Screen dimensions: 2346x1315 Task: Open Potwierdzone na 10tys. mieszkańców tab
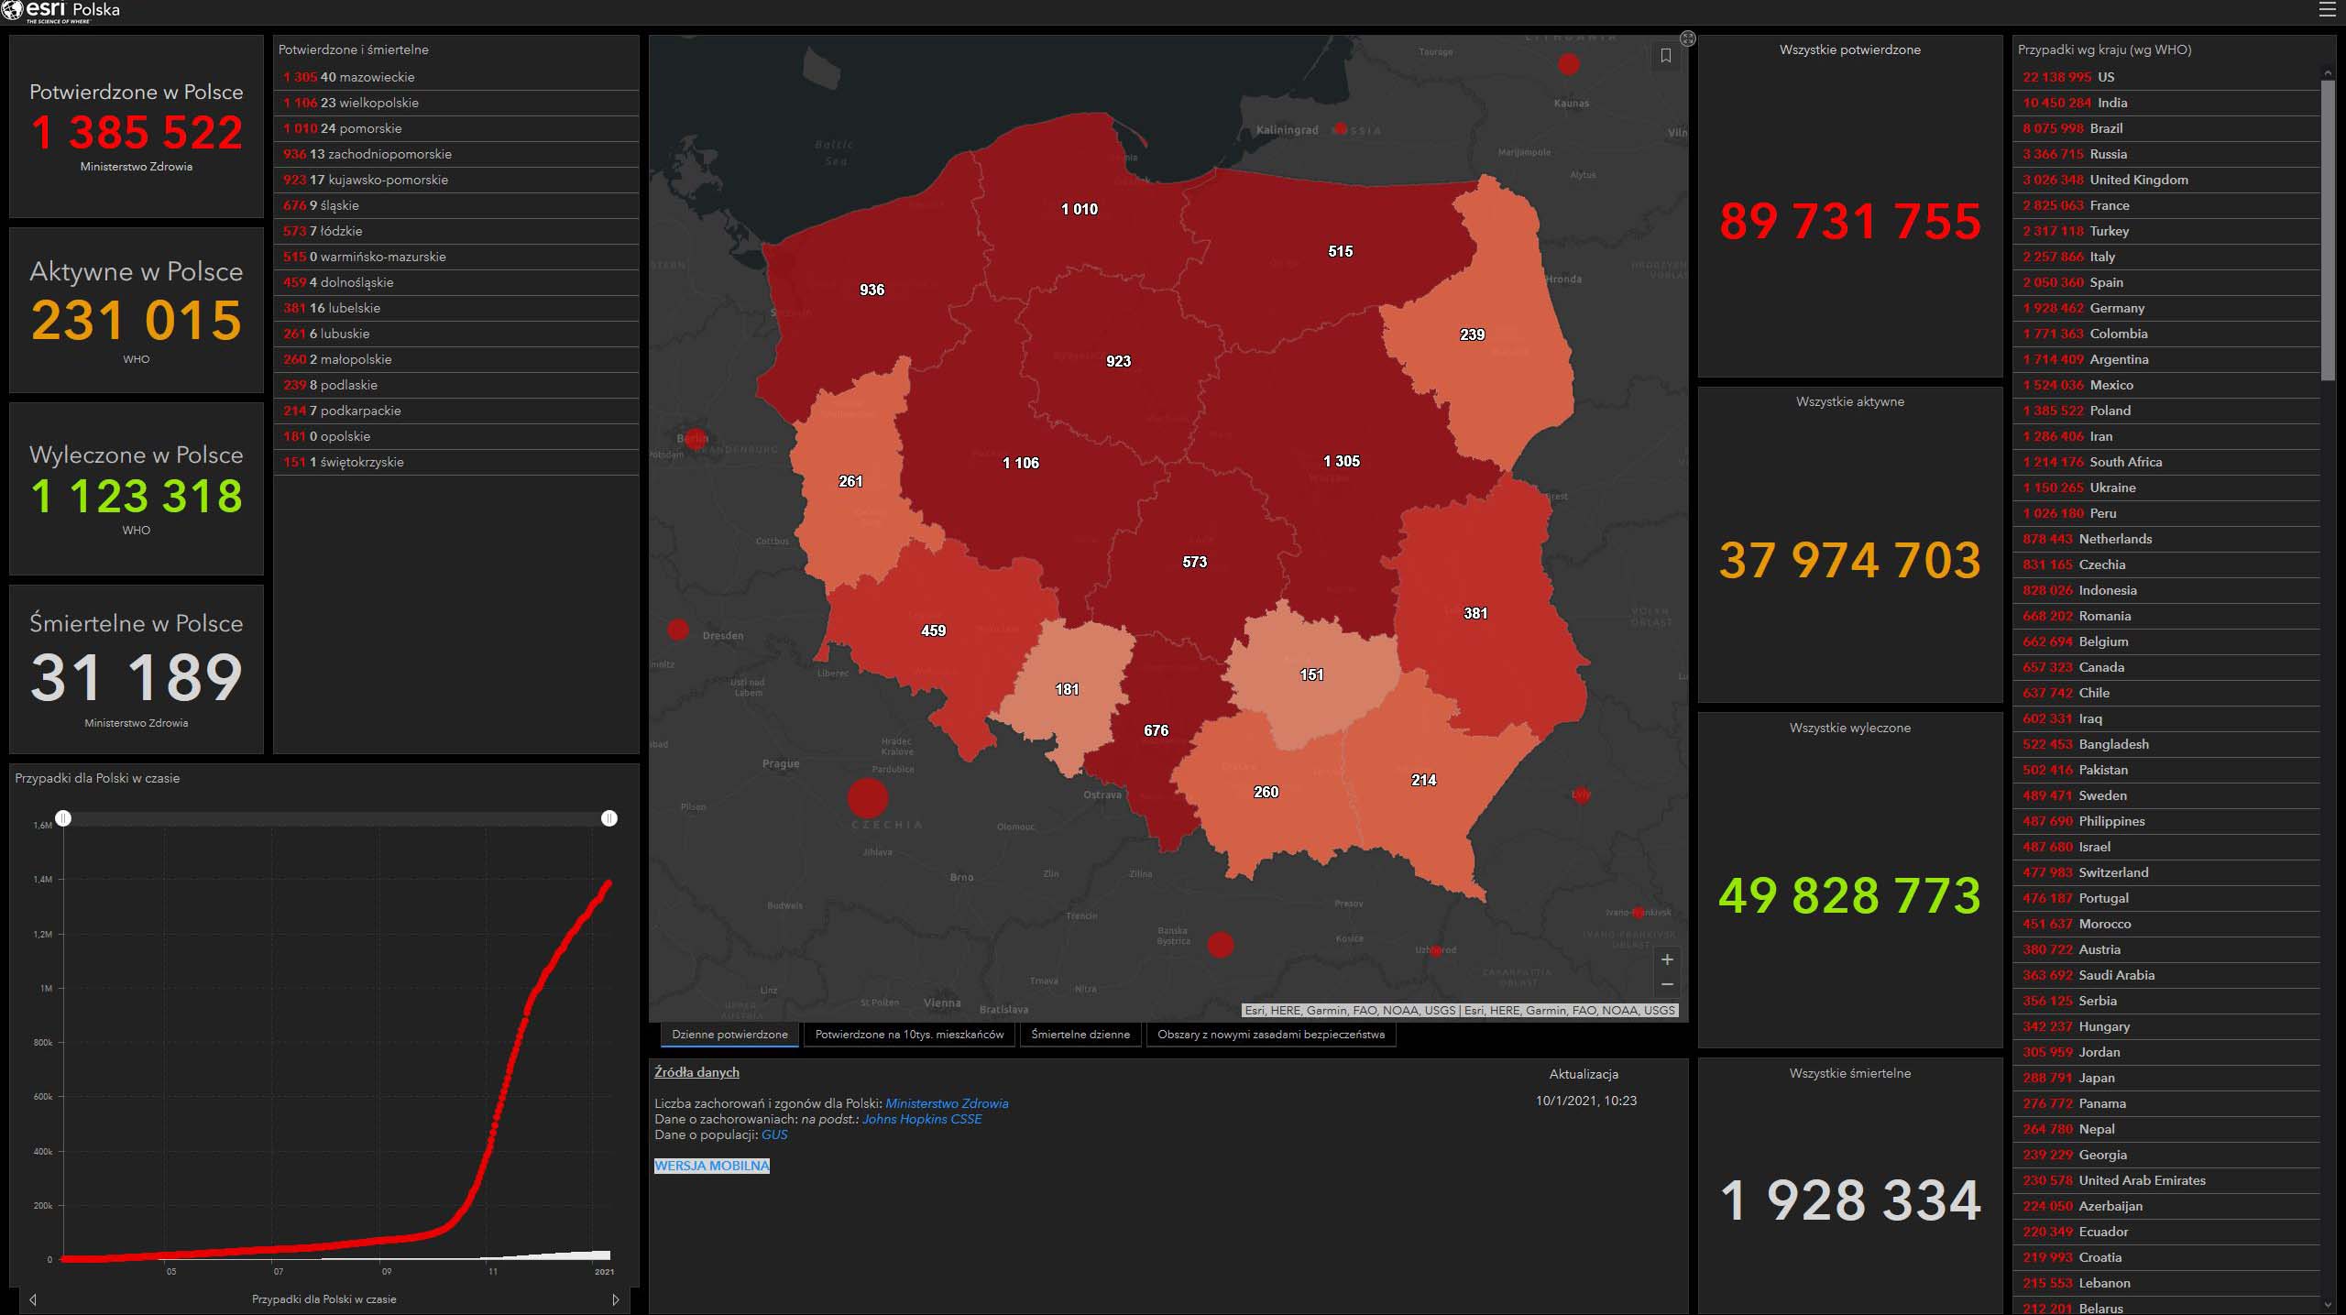click(909, 1035)
